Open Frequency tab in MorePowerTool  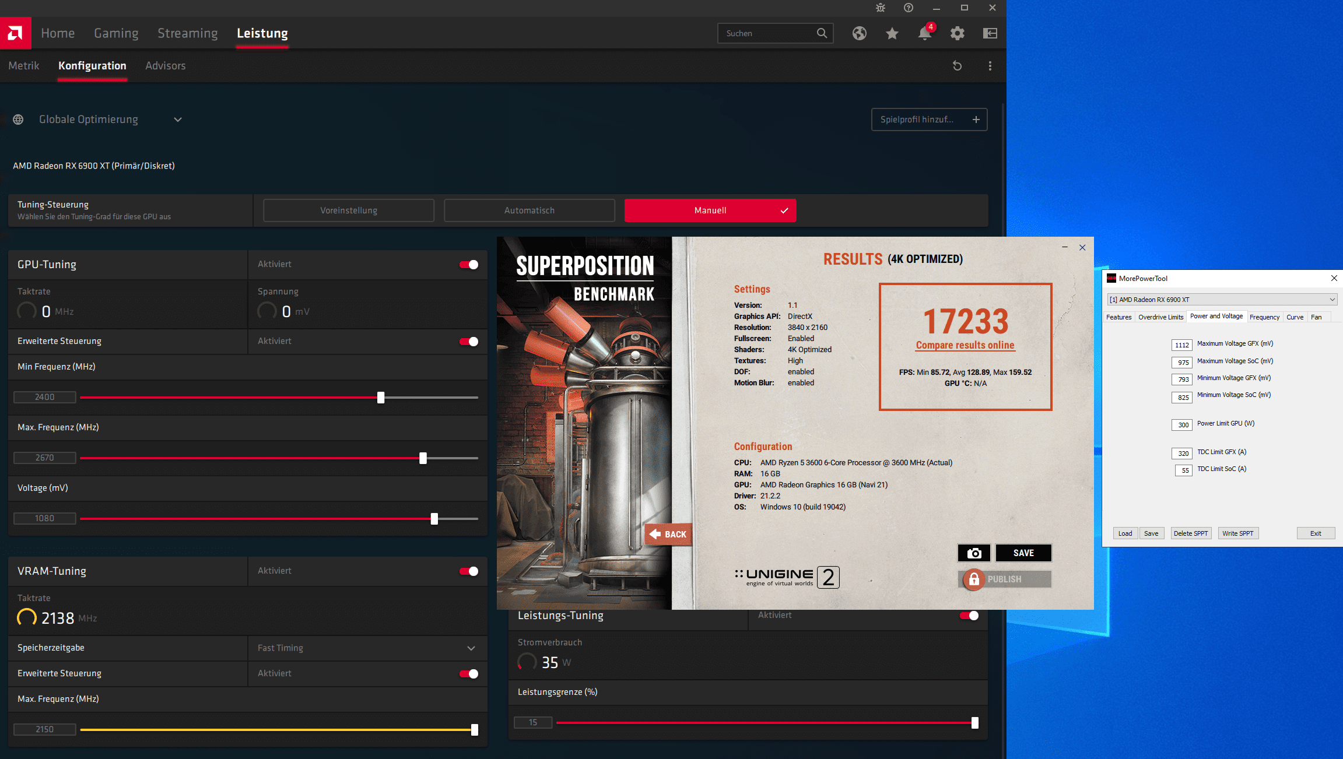[x=1264, y=317]
